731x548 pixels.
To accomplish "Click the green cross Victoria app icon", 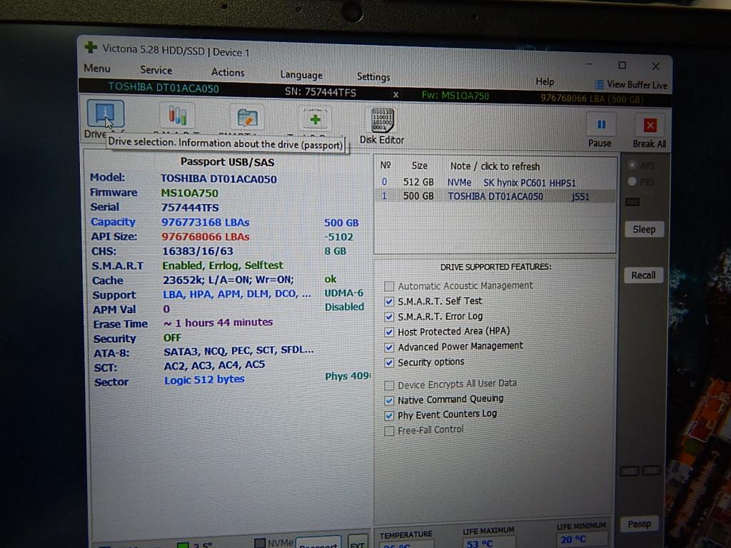I will coord(91,48).
